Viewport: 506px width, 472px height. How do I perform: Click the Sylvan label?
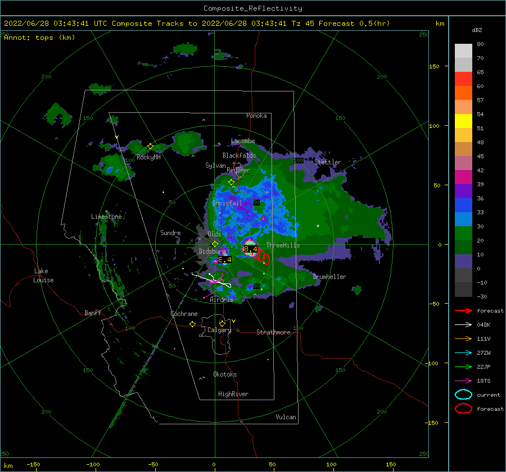coord(215,166)
